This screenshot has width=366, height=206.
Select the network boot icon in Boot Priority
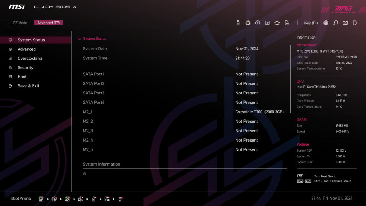point(120,199)
